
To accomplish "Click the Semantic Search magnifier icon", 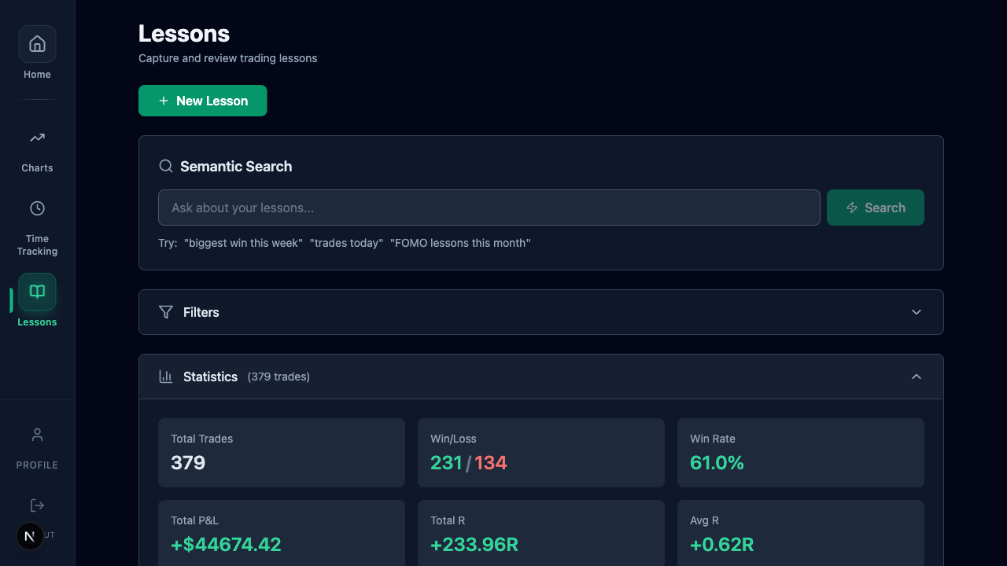I will pos(166,166).
